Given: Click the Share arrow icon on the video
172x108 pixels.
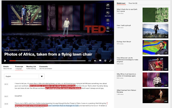Looking at the screenshot, I should click(108, 5).
